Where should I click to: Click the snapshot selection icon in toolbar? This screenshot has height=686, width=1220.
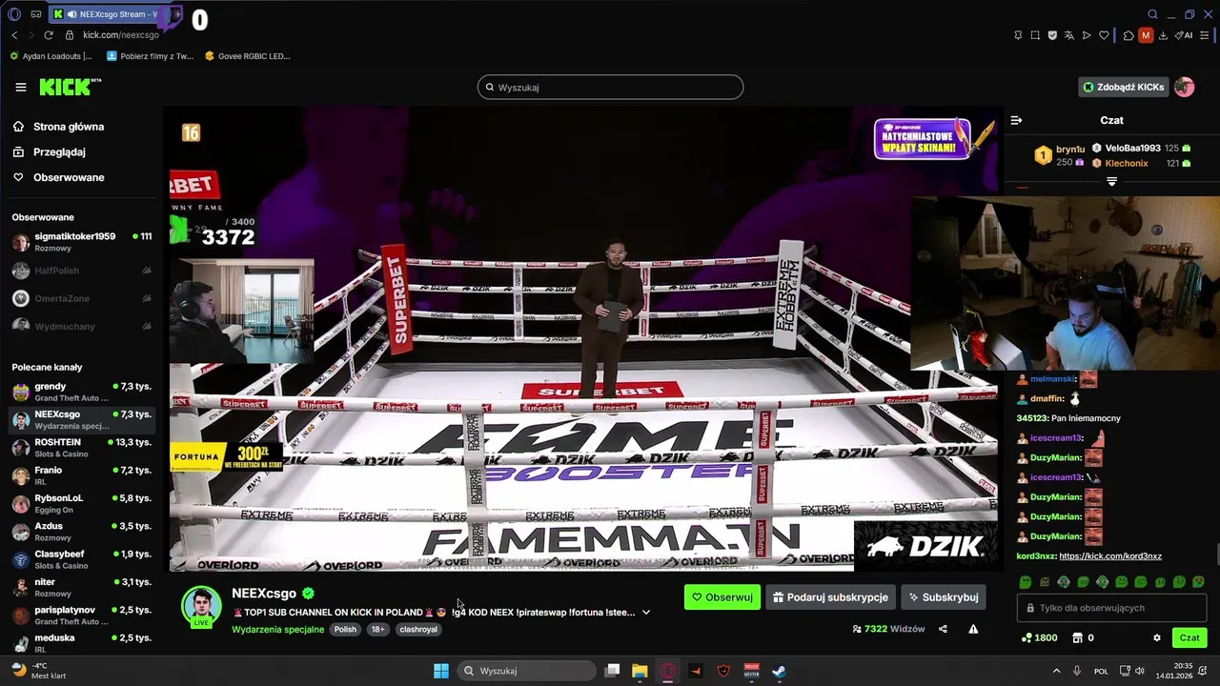tap(1035, 35)
